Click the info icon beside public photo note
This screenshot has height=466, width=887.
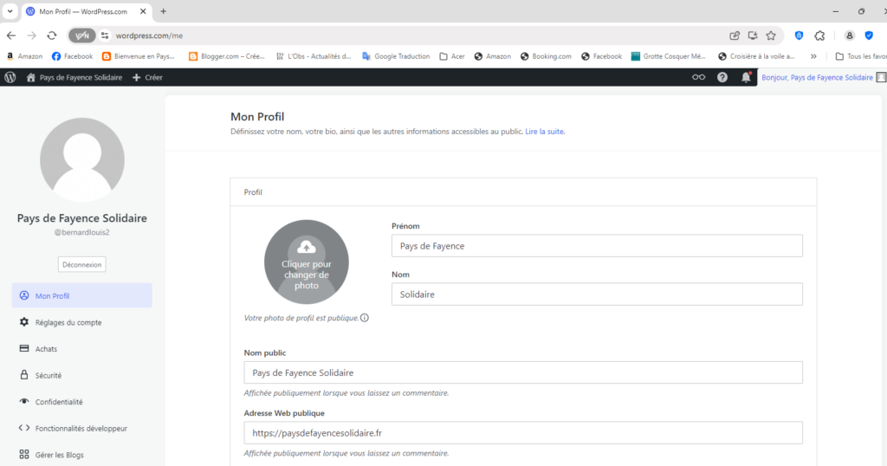point(365,318)
